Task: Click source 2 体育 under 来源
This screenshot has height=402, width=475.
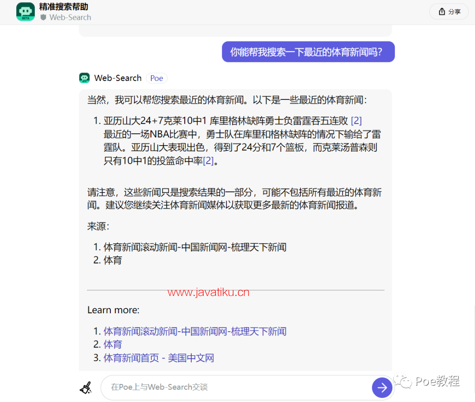Action: 113,260
